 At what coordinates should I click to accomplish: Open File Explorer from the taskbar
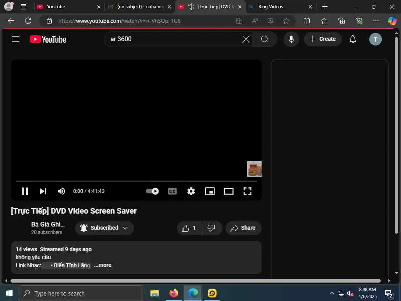pos(154,293)
